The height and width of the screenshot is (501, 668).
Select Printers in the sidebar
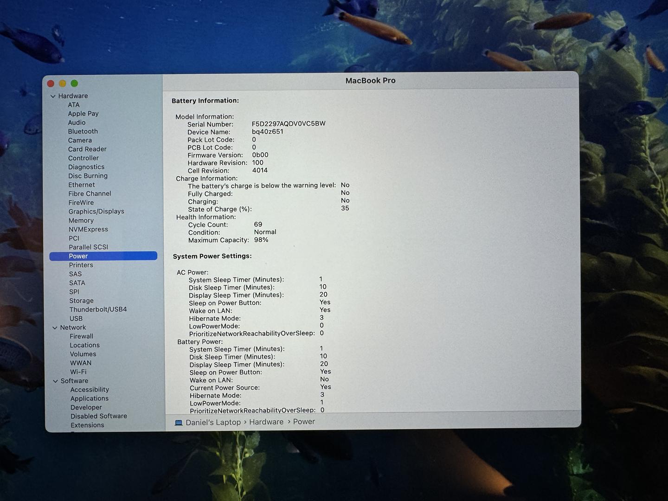pyautogui.click(x=81, y=265)
